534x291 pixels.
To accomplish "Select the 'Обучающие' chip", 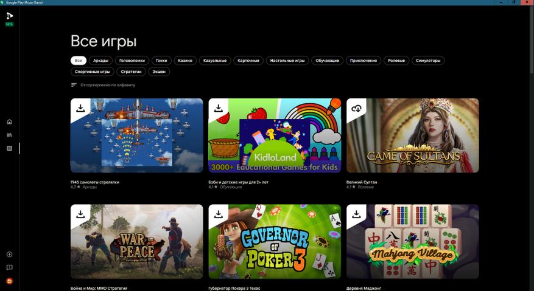I will pos(327,61).
